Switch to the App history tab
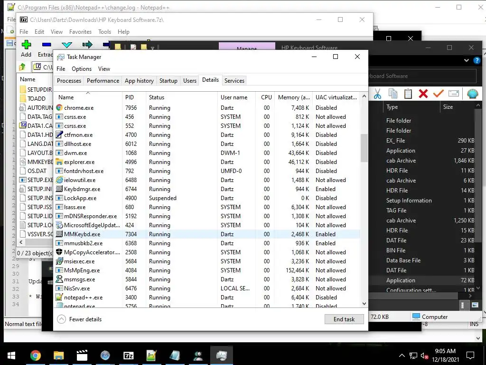The height and width of the screenshot is (365, 486). pos(139,81)
